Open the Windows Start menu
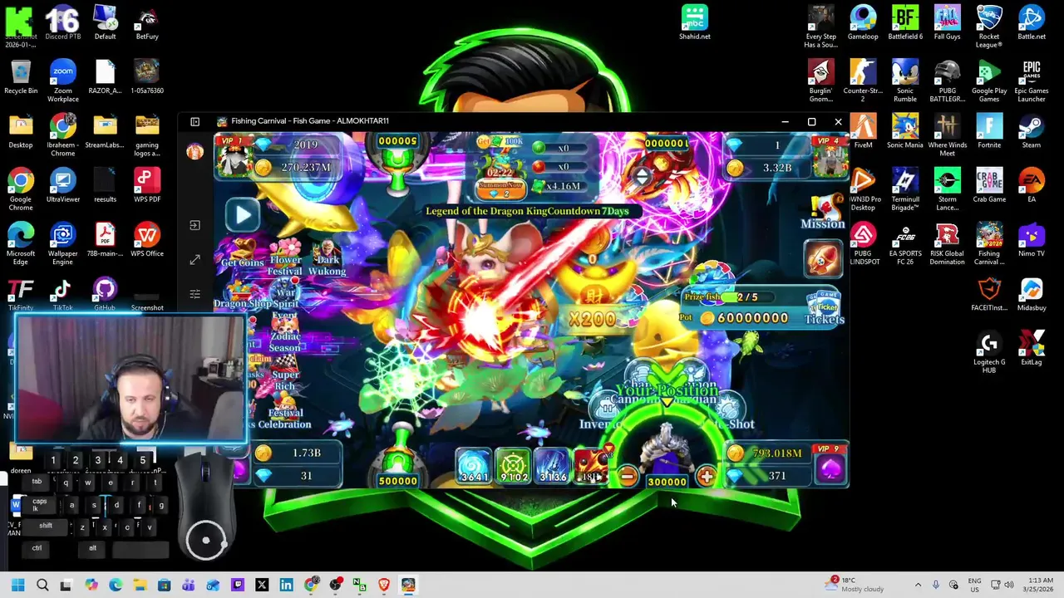This screenshot has height=598, width=1064. pos(17,585)
